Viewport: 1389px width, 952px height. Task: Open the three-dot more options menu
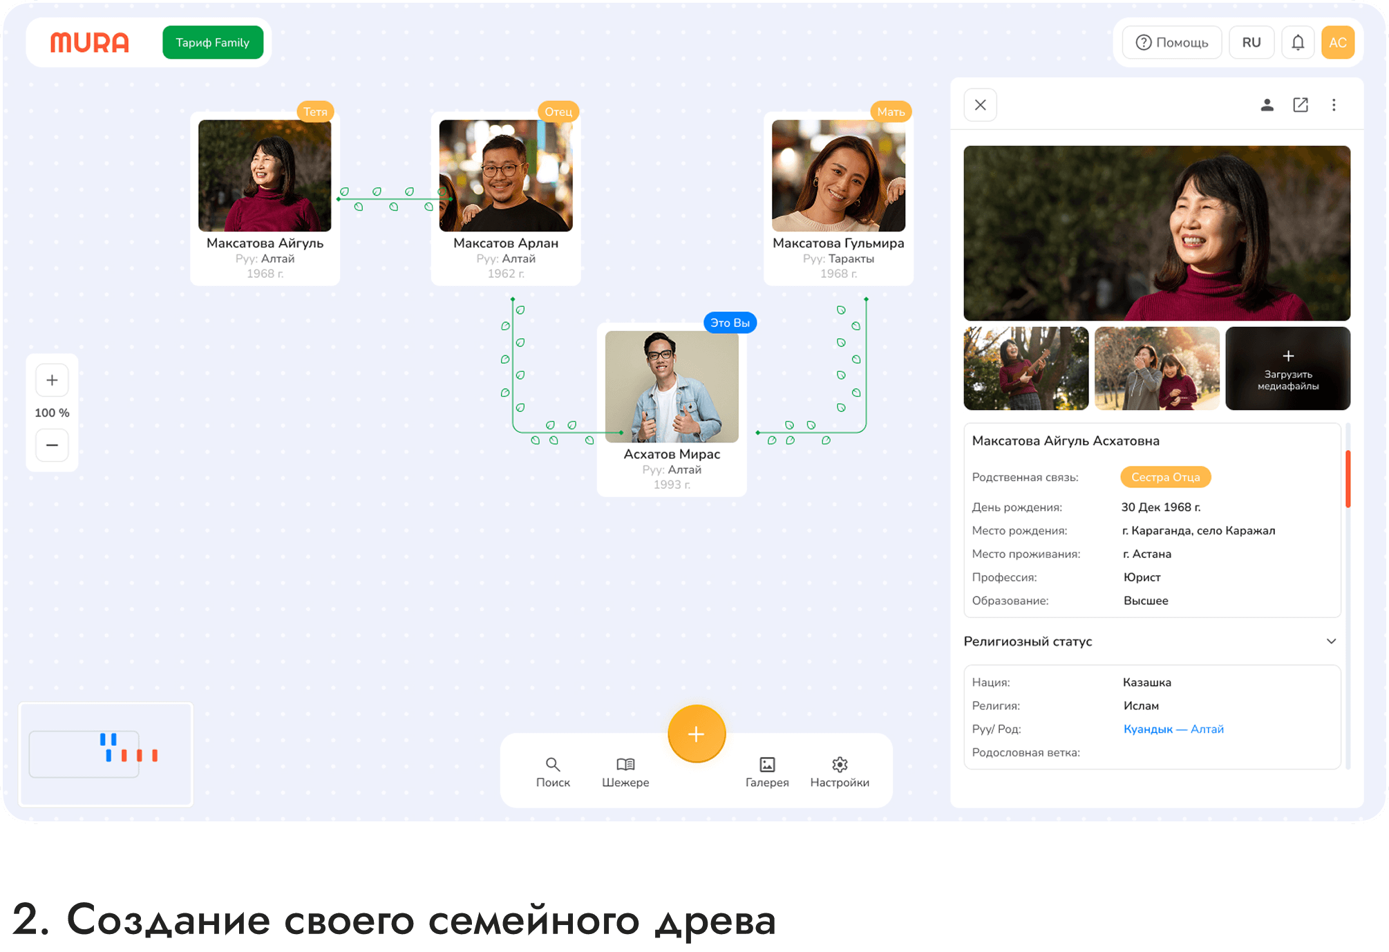pyautogui.click(x=1334, y=105)
